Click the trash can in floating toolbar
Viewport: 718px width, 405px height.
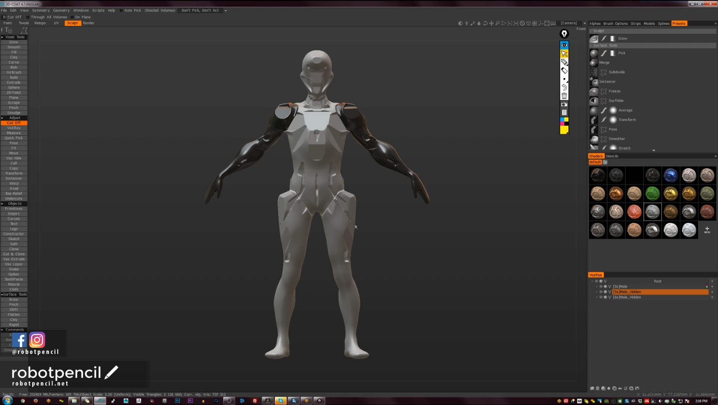click(x=564, y=96)
